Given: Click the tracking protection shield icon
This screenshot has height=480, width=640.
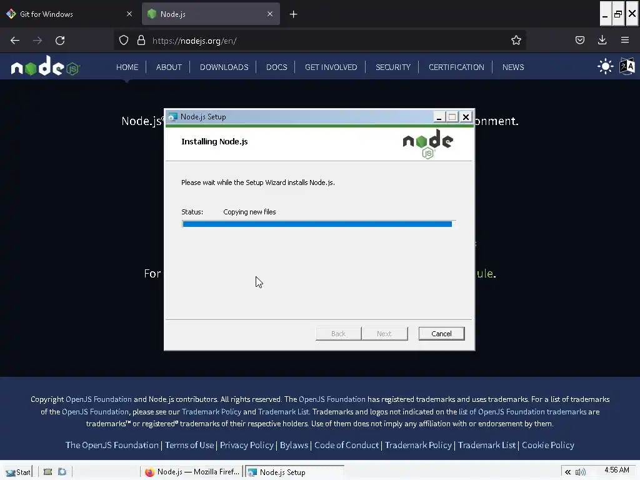Looking at the screenshot, I should tap(124, 40).
